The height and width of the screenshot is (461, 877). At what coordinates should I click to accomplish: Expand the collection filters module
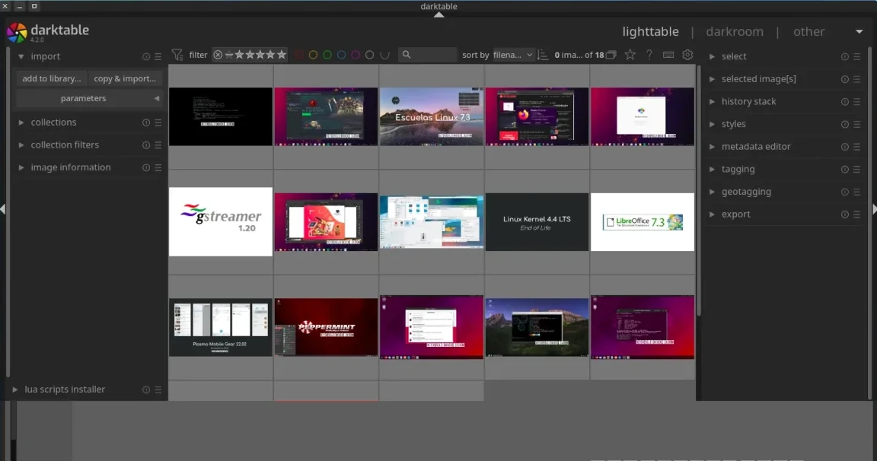pyautogui.click(x=21, y=145)
